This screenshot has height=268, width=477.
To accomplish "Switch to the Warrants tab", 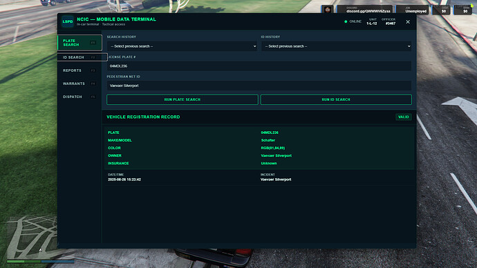I will click(79, 84).
